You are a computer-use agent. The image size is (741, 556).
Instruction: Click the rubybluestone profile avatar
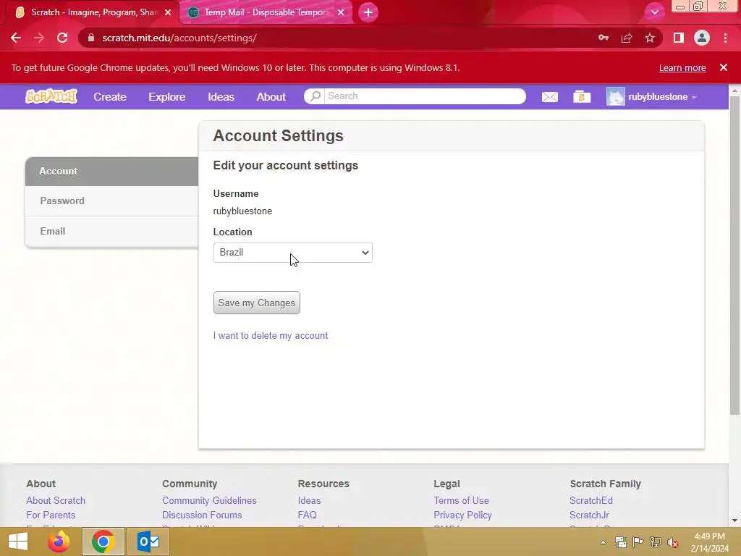tap(615, 96)
